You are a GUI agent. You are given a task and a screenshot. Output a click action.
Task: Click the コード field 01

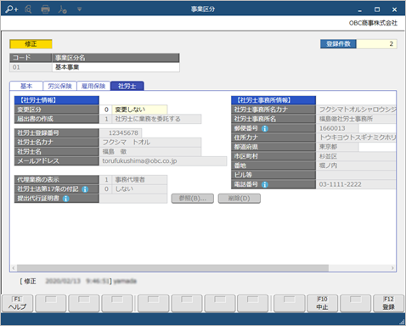click(x=31, y=67)
